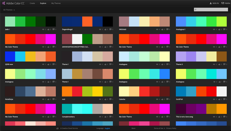The width and height of the screenshot is (231, 131).
Task: Click the QDIB new theme name
Action: [x=9, y=64]
